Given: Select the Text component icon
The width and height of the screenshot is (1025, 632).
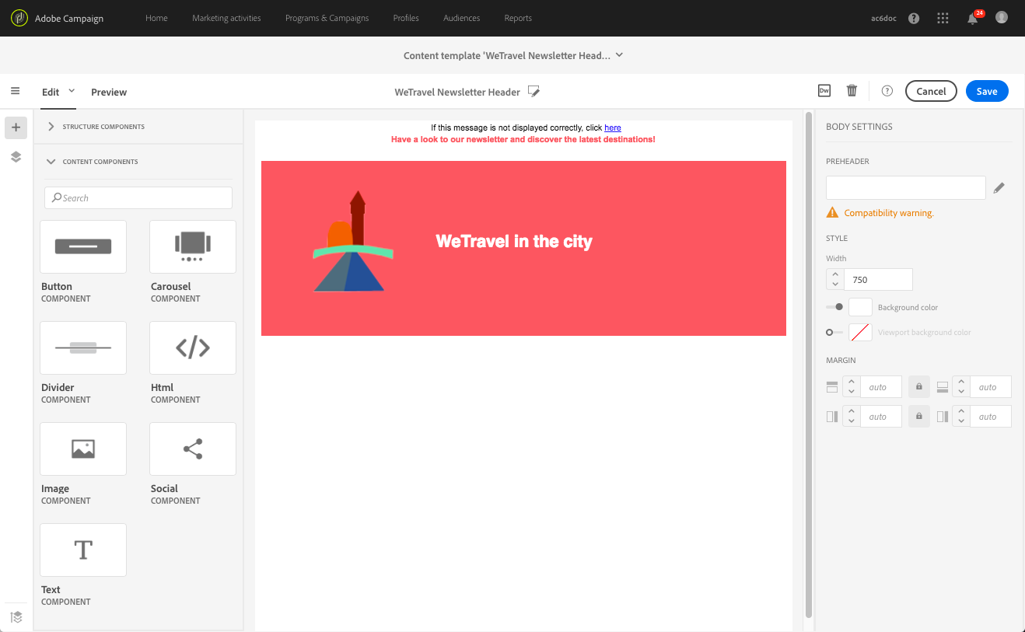Looking at the screenshot, I should [x=83, y=550].
